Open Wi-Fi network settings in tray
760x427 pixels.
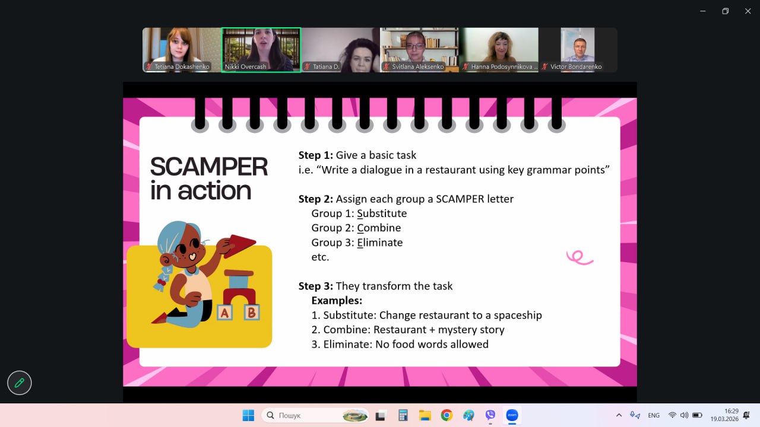(672, 415)
